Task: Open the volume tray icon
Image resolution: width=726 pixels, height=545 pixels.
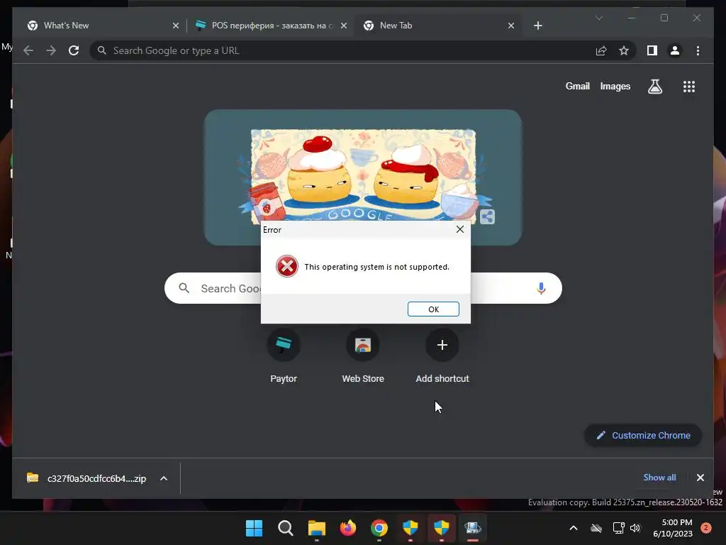Action: (x=635, y=528)
